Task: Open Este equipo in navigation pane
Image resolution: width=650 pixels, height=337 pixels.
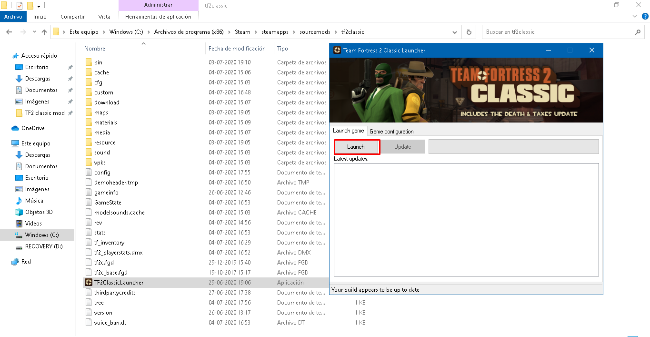Action: click(36, 143)
